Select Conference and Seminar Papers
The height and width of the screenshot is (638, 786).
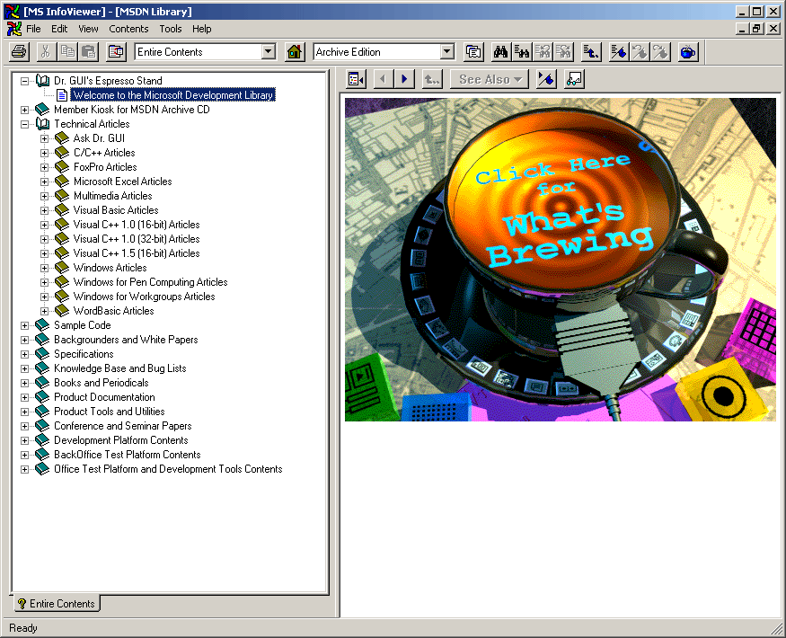point(123,426)
